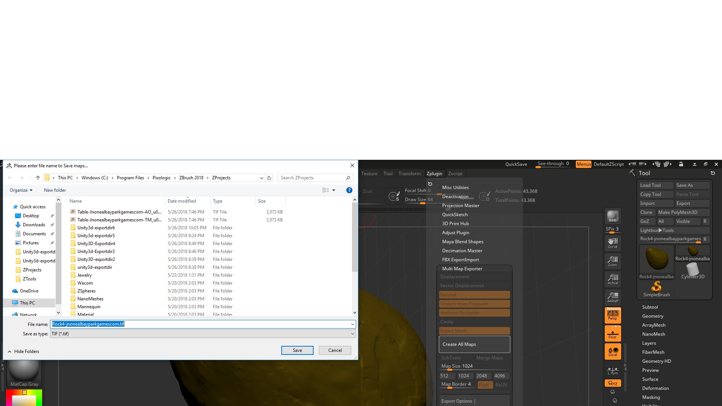This screenshot has width=722, height=406.
Task: Set map size to 2048
Action: [x=483, y=376]
